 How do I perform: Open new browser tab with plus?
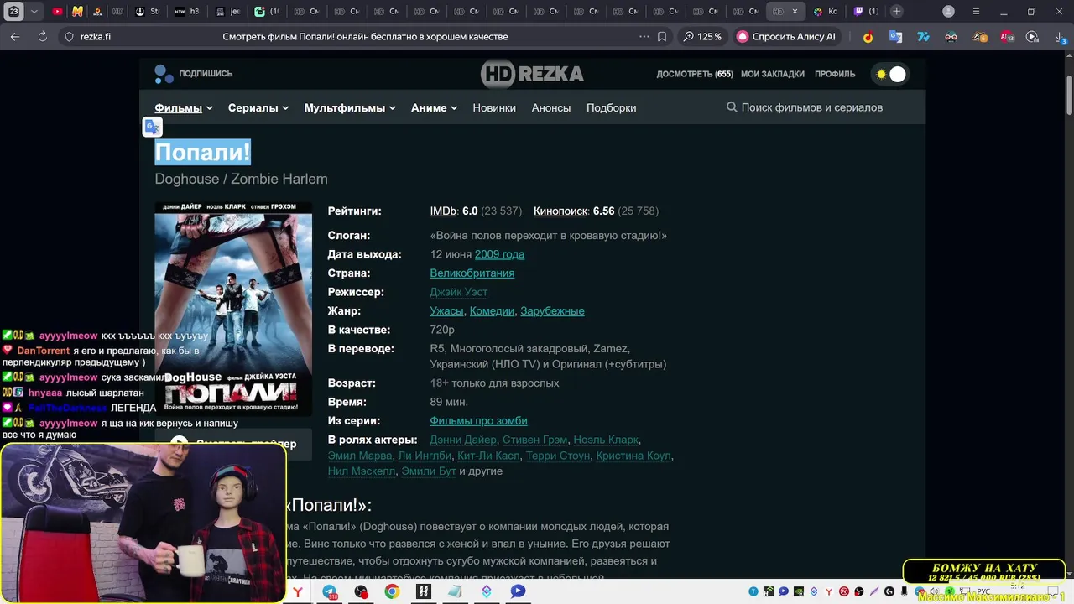[897, 12]
